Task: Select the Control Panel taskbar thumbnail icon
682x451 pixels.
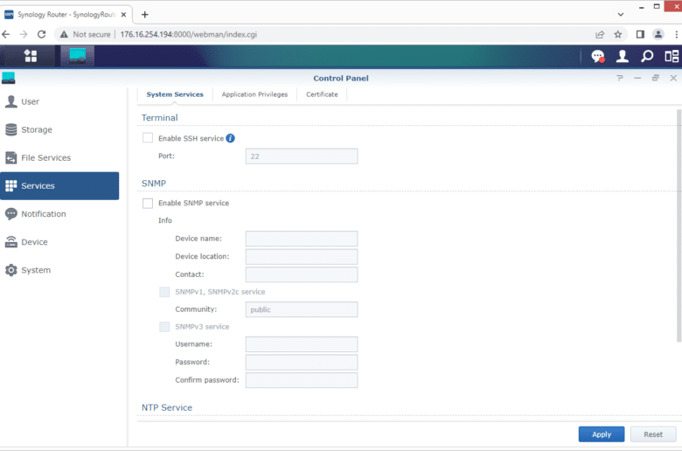Action: click(x=78, y=56)
